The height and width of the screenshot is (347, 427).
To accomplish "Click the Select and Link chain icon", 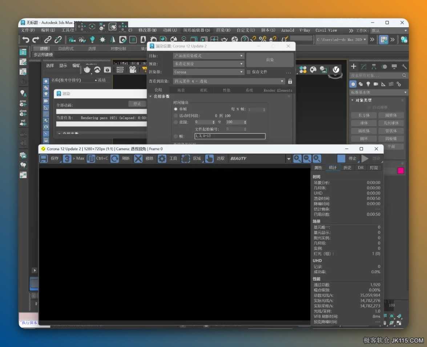I will pyautogui.click(x=48, y=40).
